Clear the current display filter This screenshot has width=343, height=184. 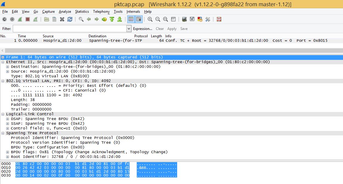160,28
